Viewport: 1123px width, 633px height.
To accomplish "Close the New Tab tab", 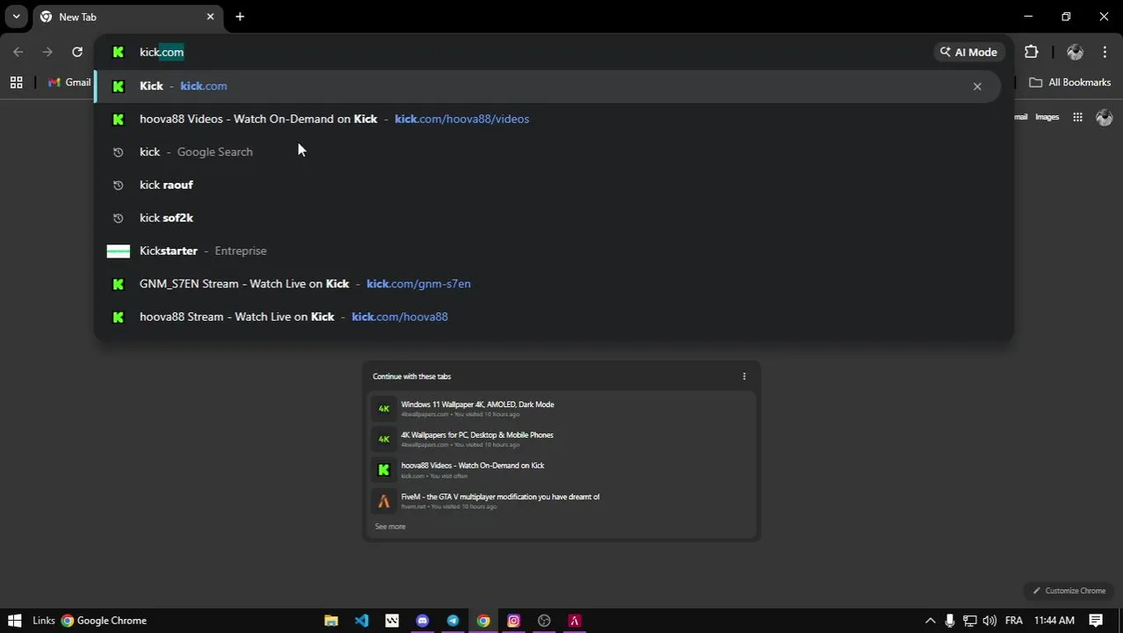I will point(210,17).
